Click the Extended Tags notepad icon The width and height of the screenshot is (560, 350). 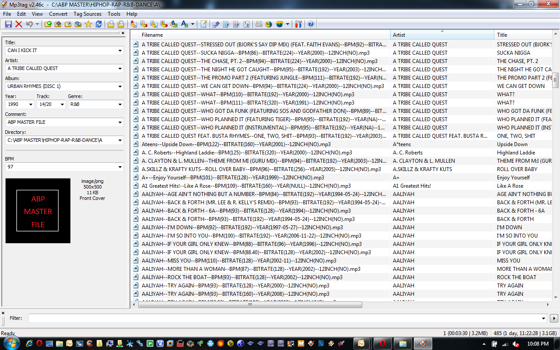coord(204,24)
